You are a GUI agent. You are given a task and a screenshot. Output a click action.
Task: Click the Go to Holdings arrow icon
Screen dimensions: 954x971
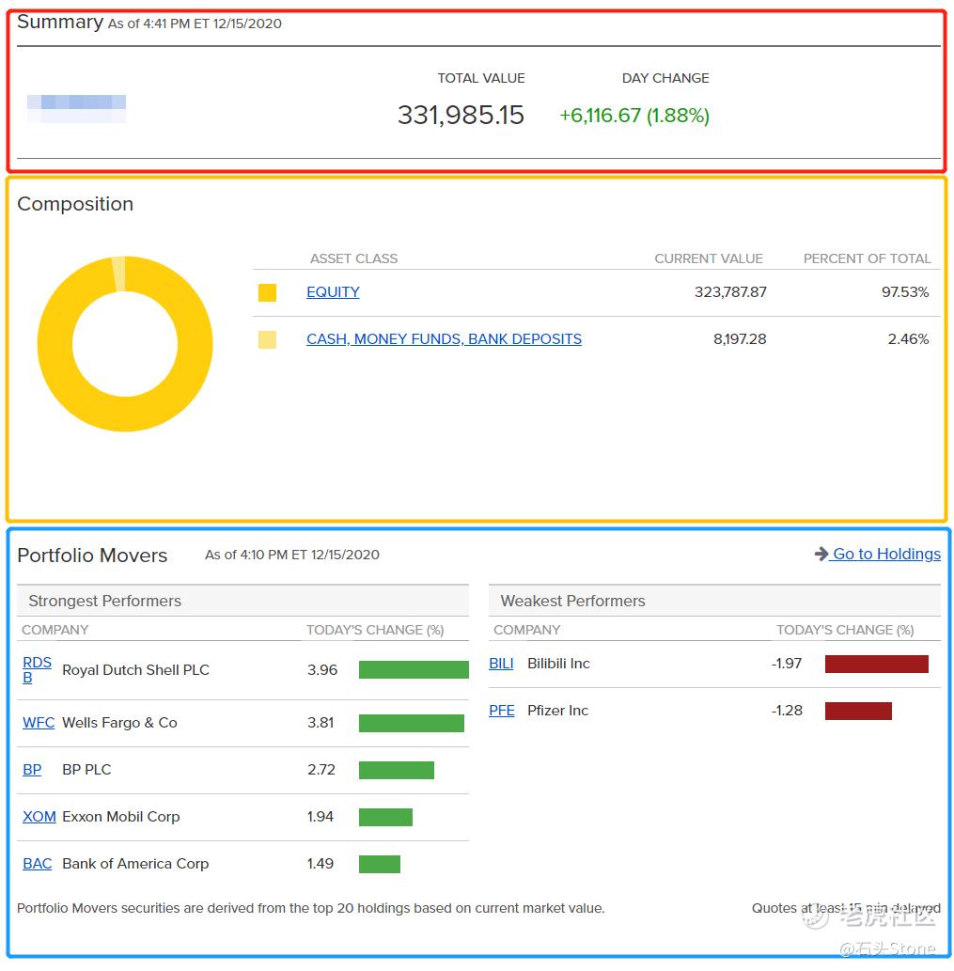coord(821,554)
